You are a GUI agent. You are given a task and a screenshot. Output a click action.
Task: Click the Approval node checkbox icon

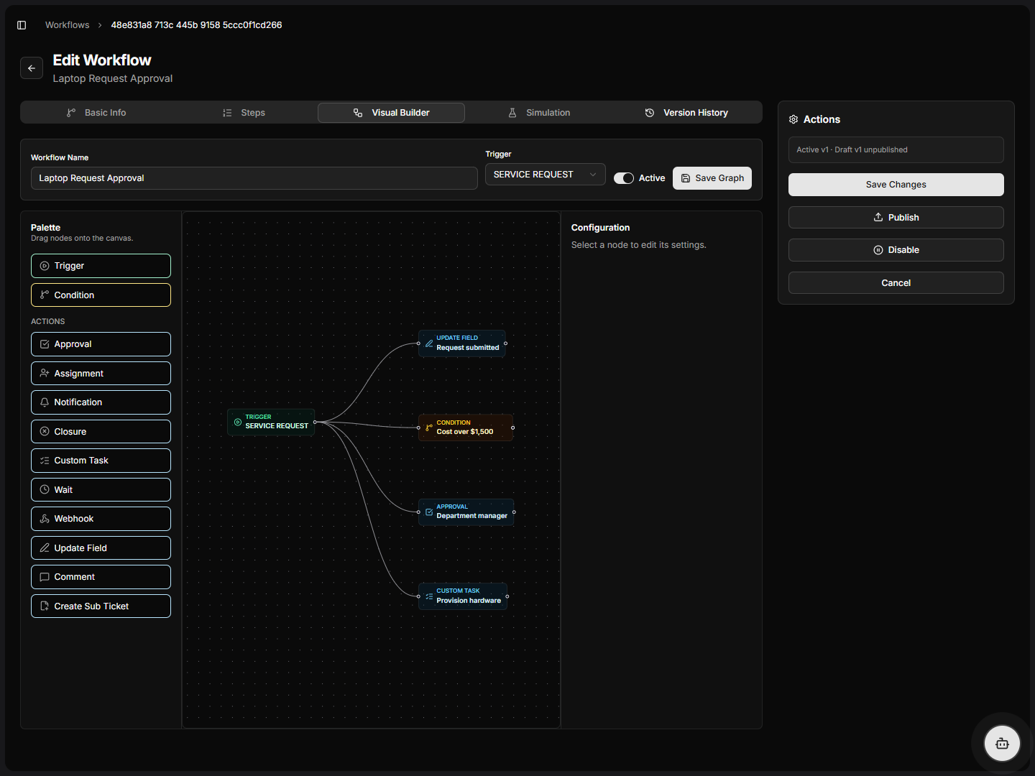[429, 512]
